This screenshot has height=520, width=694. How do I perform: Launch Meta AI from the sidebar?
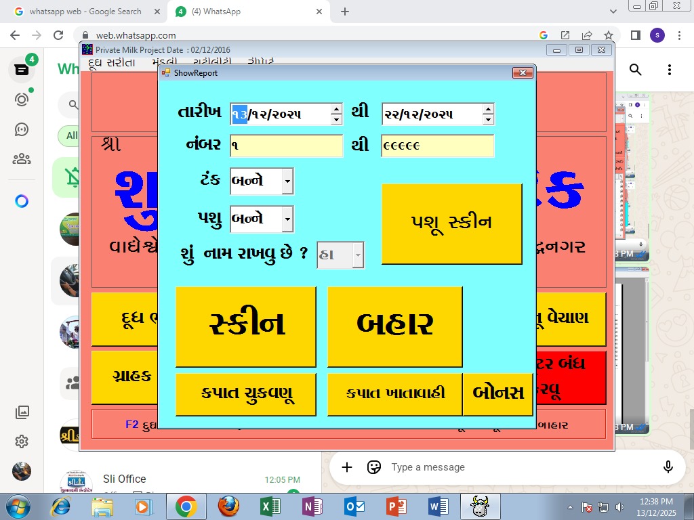21,200
